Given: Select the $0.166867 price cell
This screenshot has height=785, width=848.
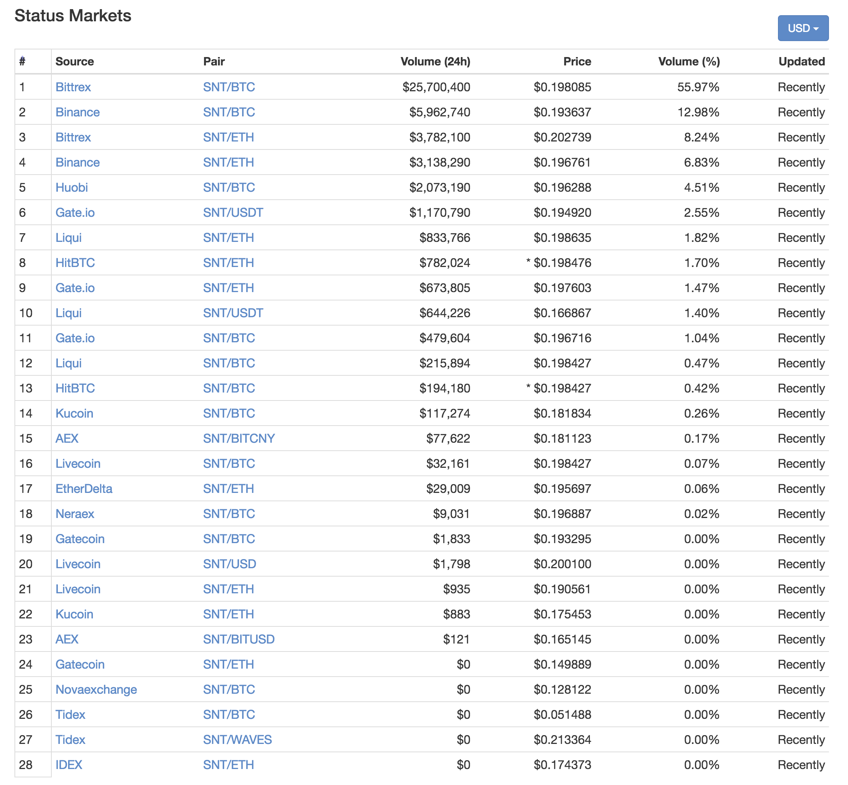Looking at the screenshot, I should coord(563,313).
